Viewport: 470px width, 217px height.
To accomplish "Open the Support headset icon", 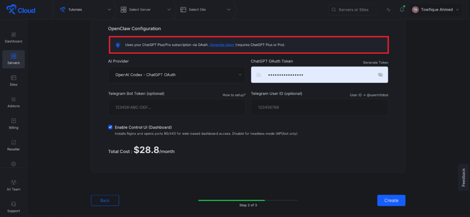I will coord(13,206).
